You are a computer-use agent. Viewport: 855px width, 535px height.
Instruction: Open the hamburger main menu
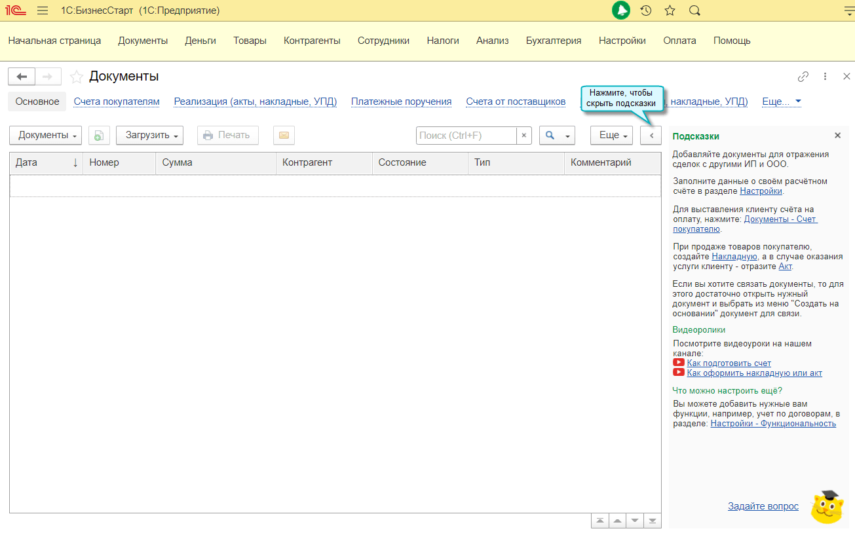click(x=43, y=10)
